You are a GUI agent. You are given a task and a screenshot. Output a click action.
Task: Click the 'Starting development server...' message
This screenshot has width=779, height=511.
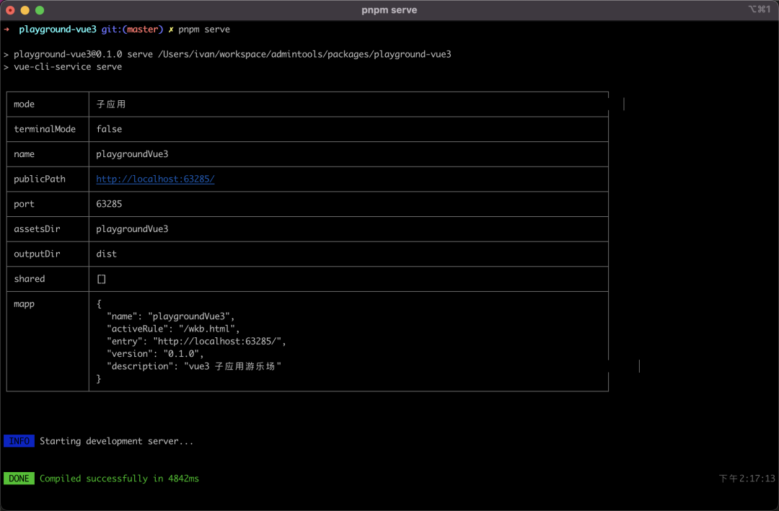click(x=116, y=441)
